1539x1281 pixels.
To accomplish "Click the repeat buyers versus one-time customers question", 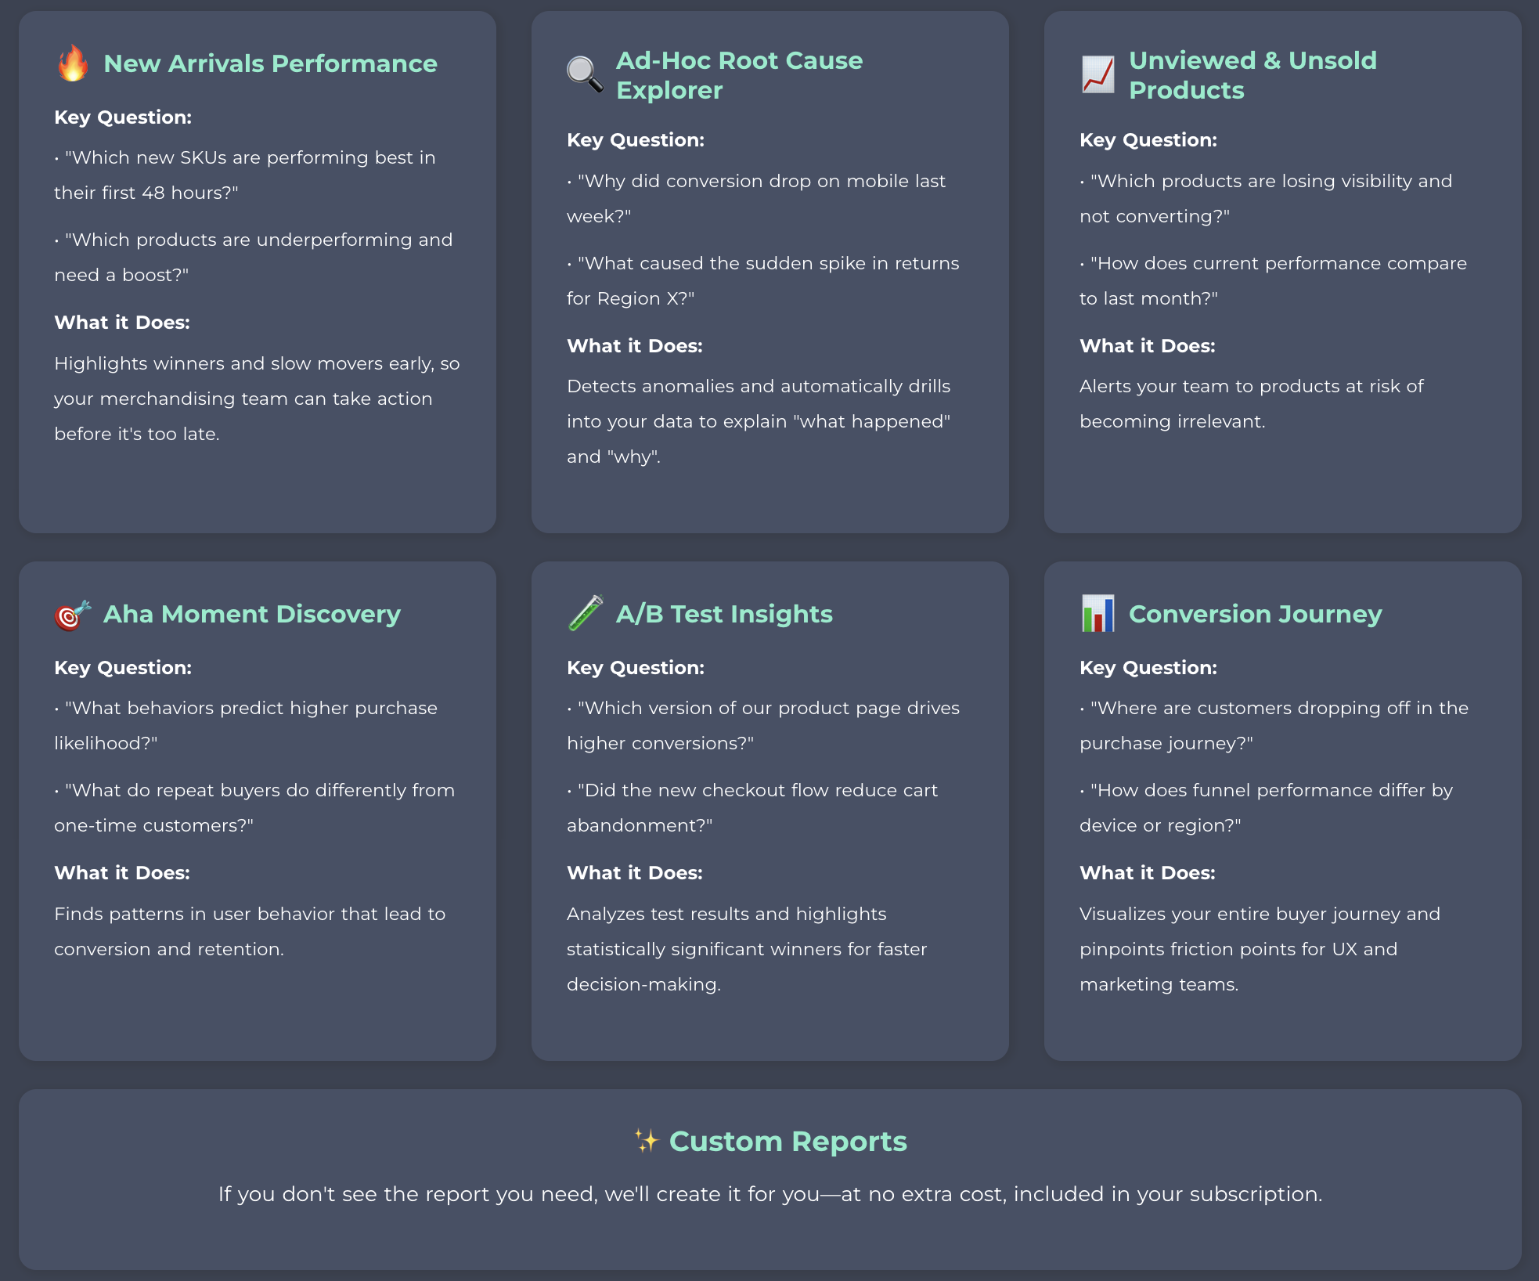I will tap(254, 807).
